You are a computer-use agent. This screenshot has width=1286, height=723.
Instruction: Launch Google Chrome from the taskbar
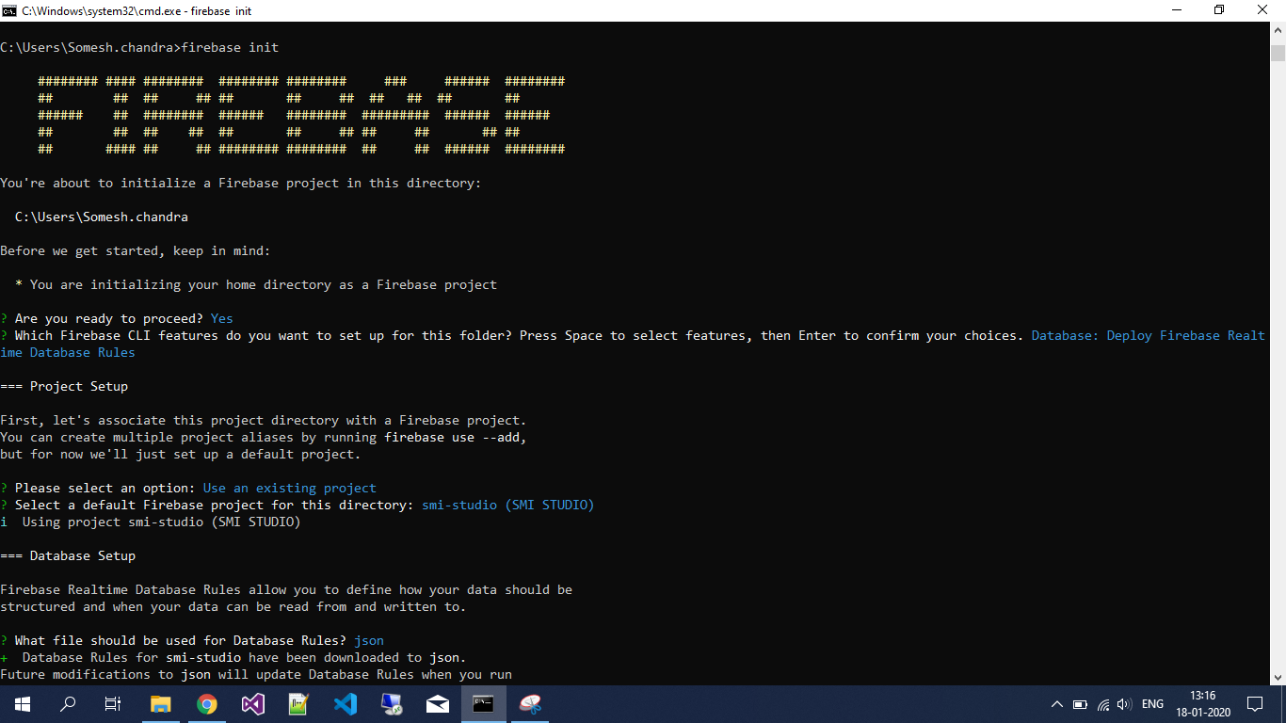pos(206,703)
